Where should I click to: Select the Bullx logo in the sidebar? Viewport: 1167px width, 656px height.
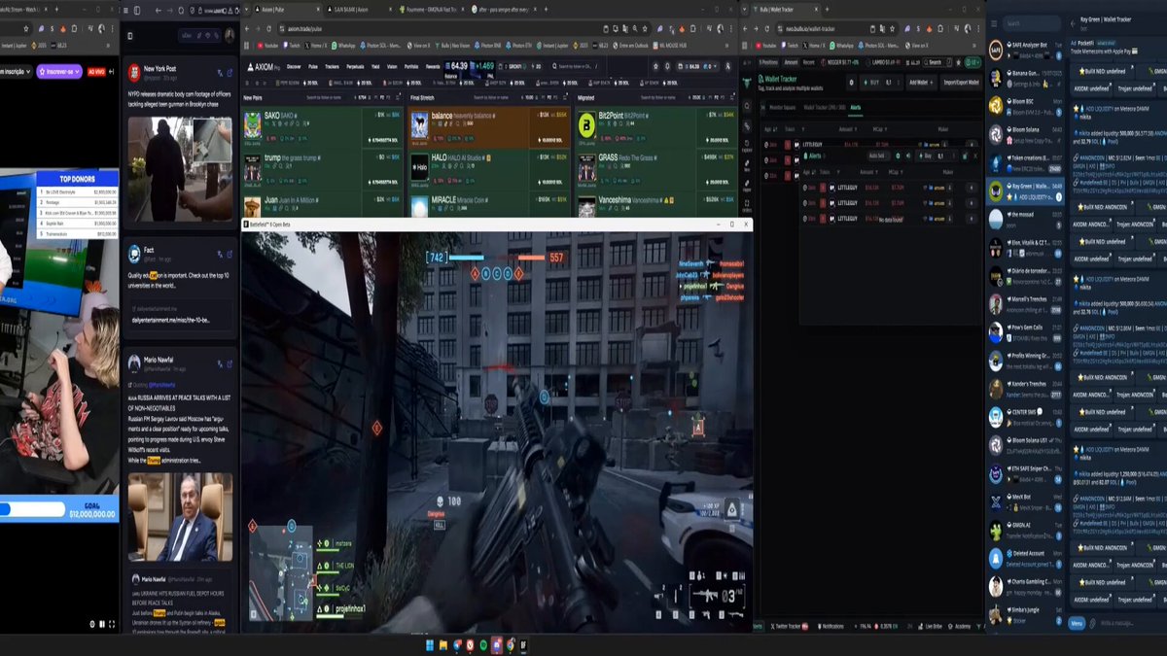pyautogui.click(x=747, y=83)
